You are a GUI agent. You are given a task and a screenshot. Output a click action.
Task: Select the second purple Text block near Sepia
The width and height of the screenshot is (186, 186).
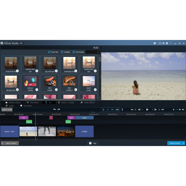(71, 118)
